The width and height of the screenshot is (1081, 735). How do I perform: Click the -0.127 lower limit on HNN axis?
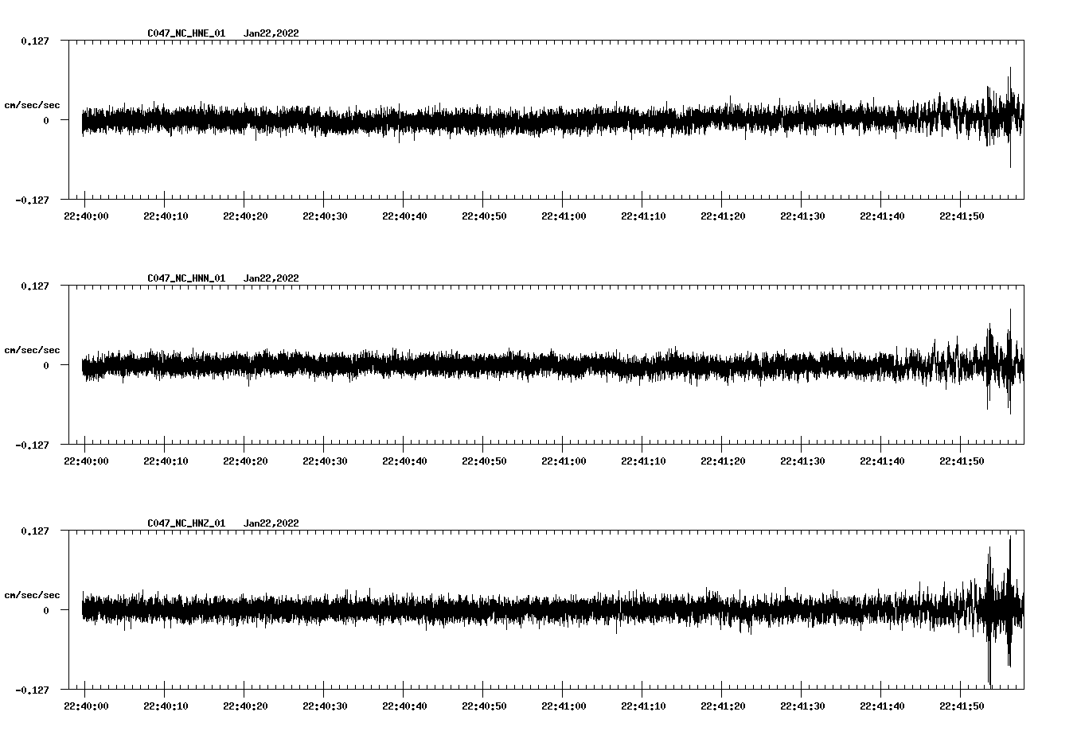click(32, 445)
